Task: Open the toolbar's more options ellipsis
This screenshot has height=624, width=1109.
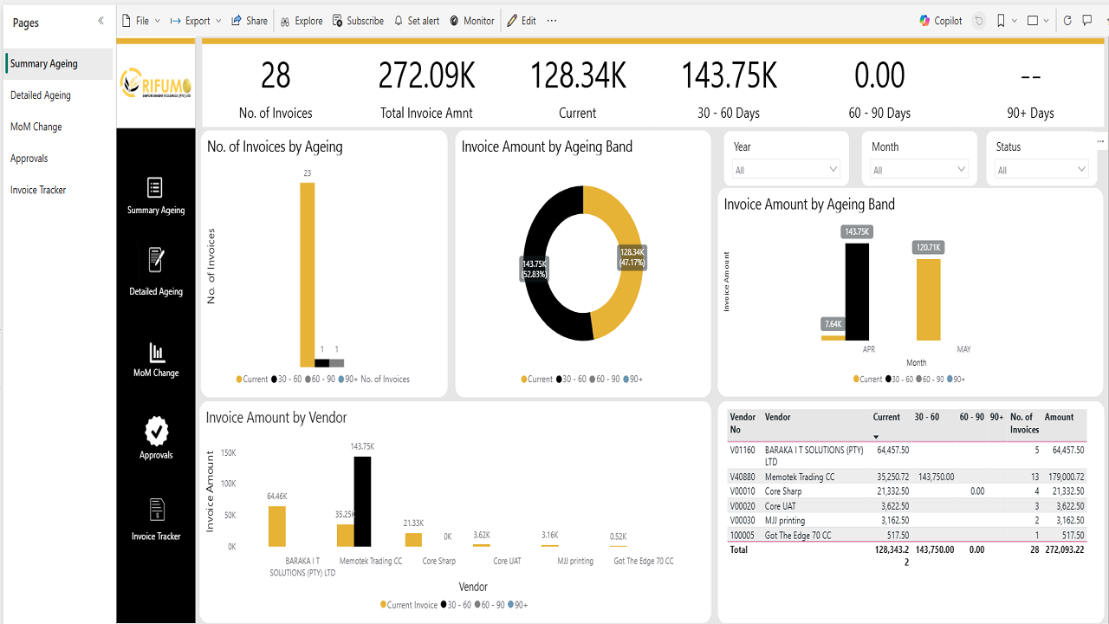Action: point(552,21)
